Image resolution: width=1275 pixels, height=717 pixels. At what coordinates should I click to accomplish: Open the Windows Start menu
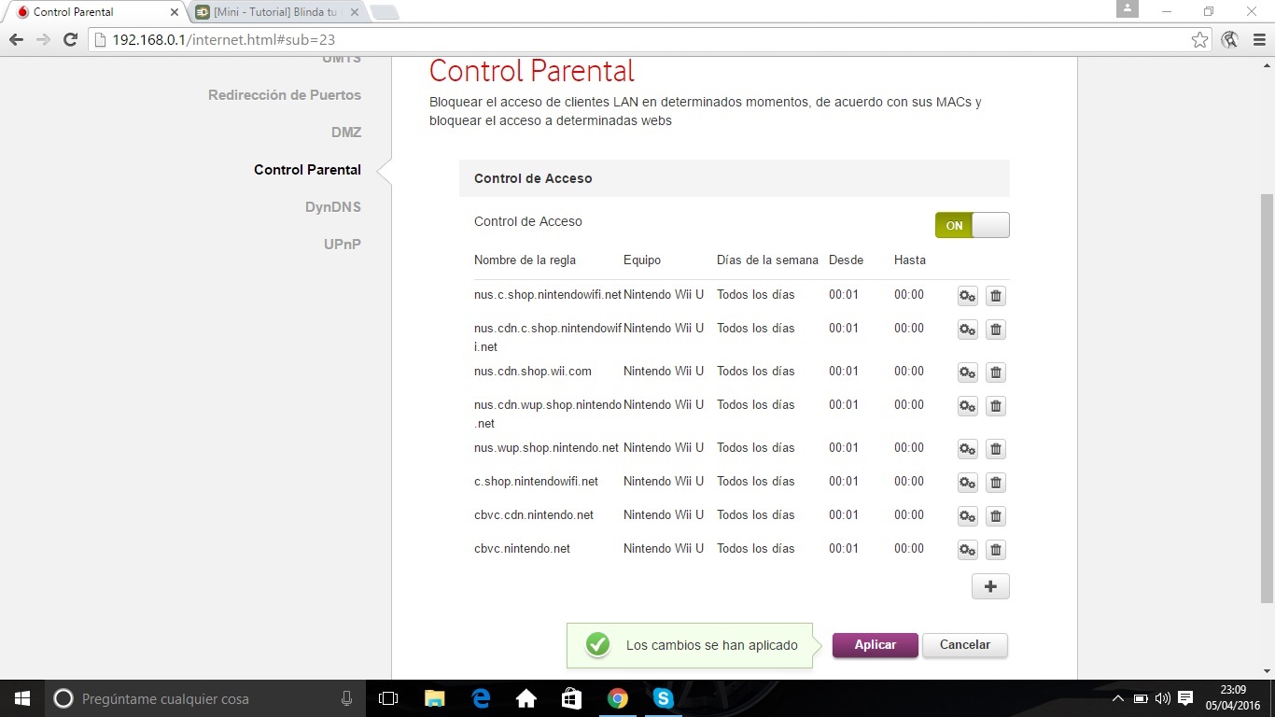pos(22,698)
